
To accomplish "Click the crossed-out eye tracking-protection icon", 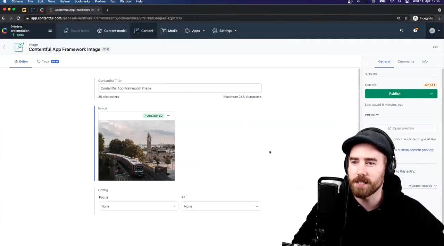I will click(399, 18).
